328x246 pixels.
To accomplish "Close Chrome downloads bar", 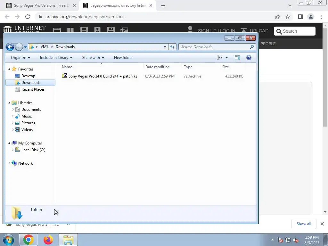I will point(322,224).
